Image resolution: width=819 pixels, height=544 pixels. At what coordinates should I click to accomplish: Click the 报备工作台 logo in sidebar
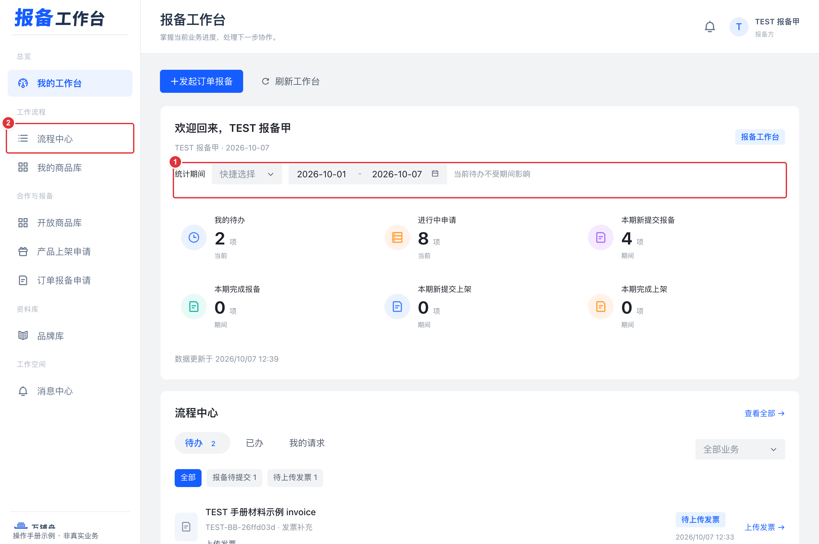coord(59,18)
